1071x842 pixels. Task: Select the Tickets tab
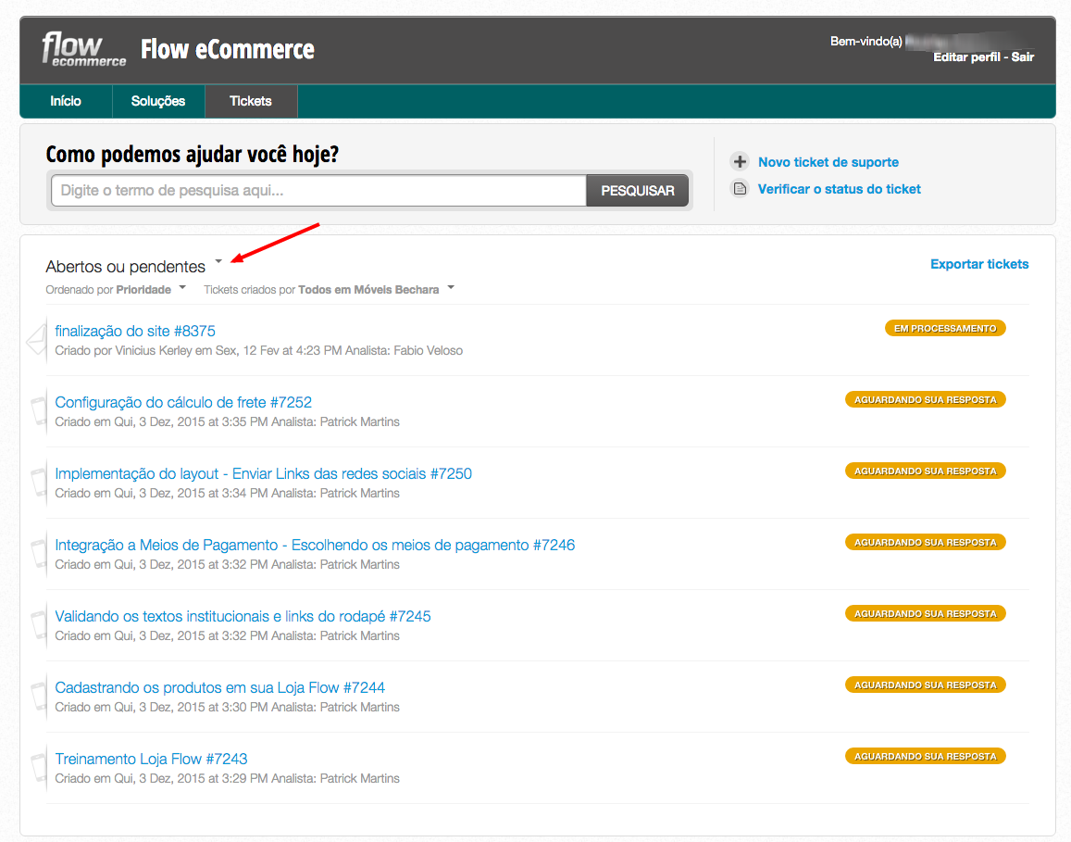click(251, 101)
